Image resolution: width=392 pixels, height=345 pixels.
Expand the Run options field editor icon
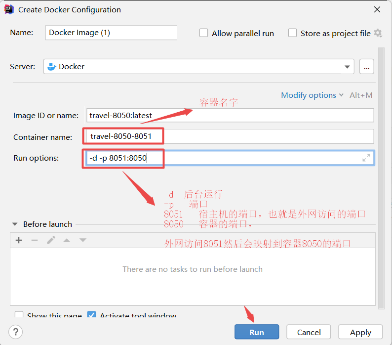click(366, 158)
